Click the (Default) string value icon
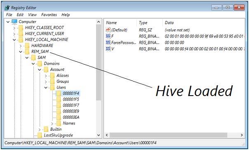This screenshot has height=150, width=249. [108, 30]
